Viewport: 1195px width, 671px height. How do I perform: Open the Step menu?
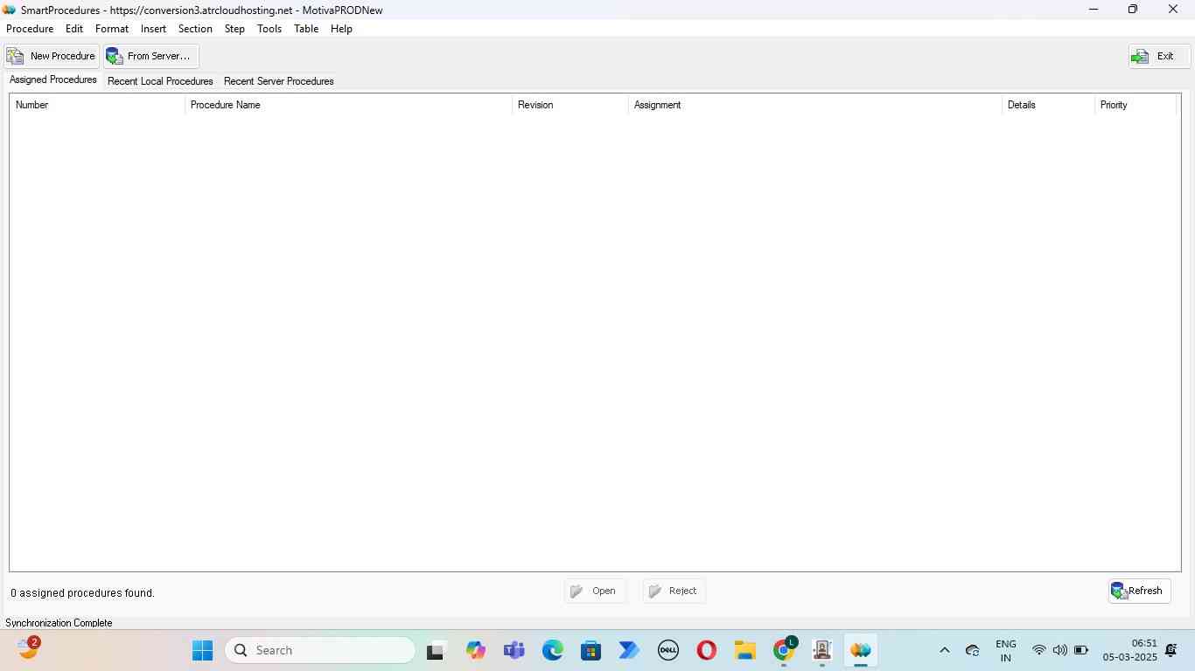point(234,29)
